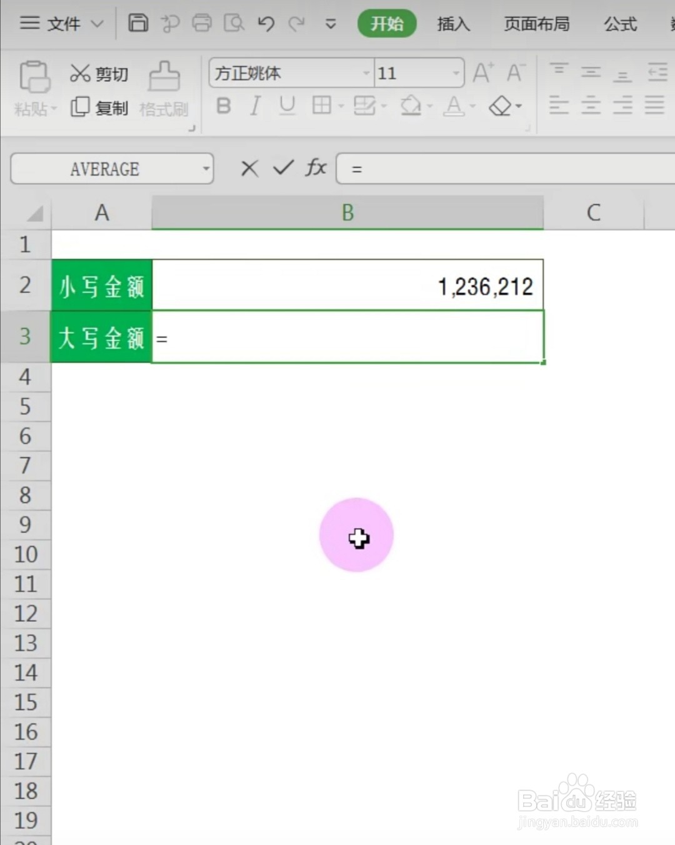The image size is (675, 845).
Task: Open the 文件 menu
Action: click(61, 24)
